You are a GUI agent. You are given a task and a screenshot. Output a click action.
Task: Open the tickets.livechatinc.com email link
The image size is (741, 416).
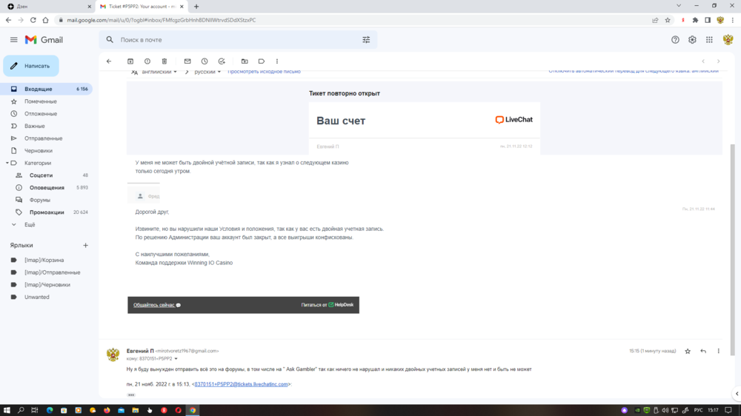coord(240,384)
